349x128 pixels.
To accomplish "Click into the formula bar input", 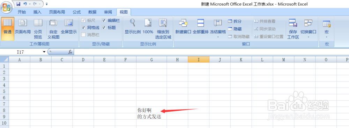I will pyautogui.click(x=211, y=52).
